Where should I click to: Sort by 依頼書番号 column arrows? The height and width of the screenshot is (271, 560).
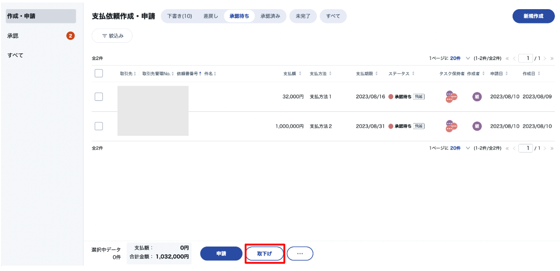(200, 74)
